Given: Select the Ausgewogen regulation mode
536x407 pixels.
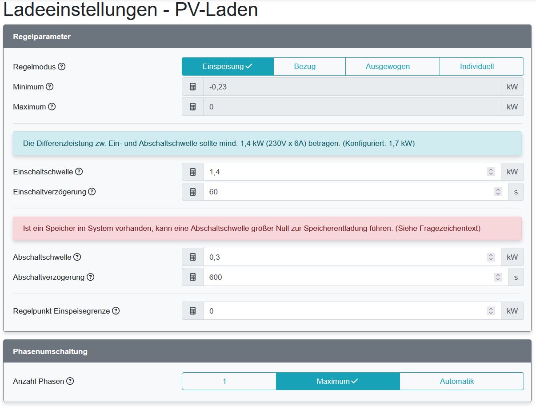Looking at the screenshot, I should 392,66.
